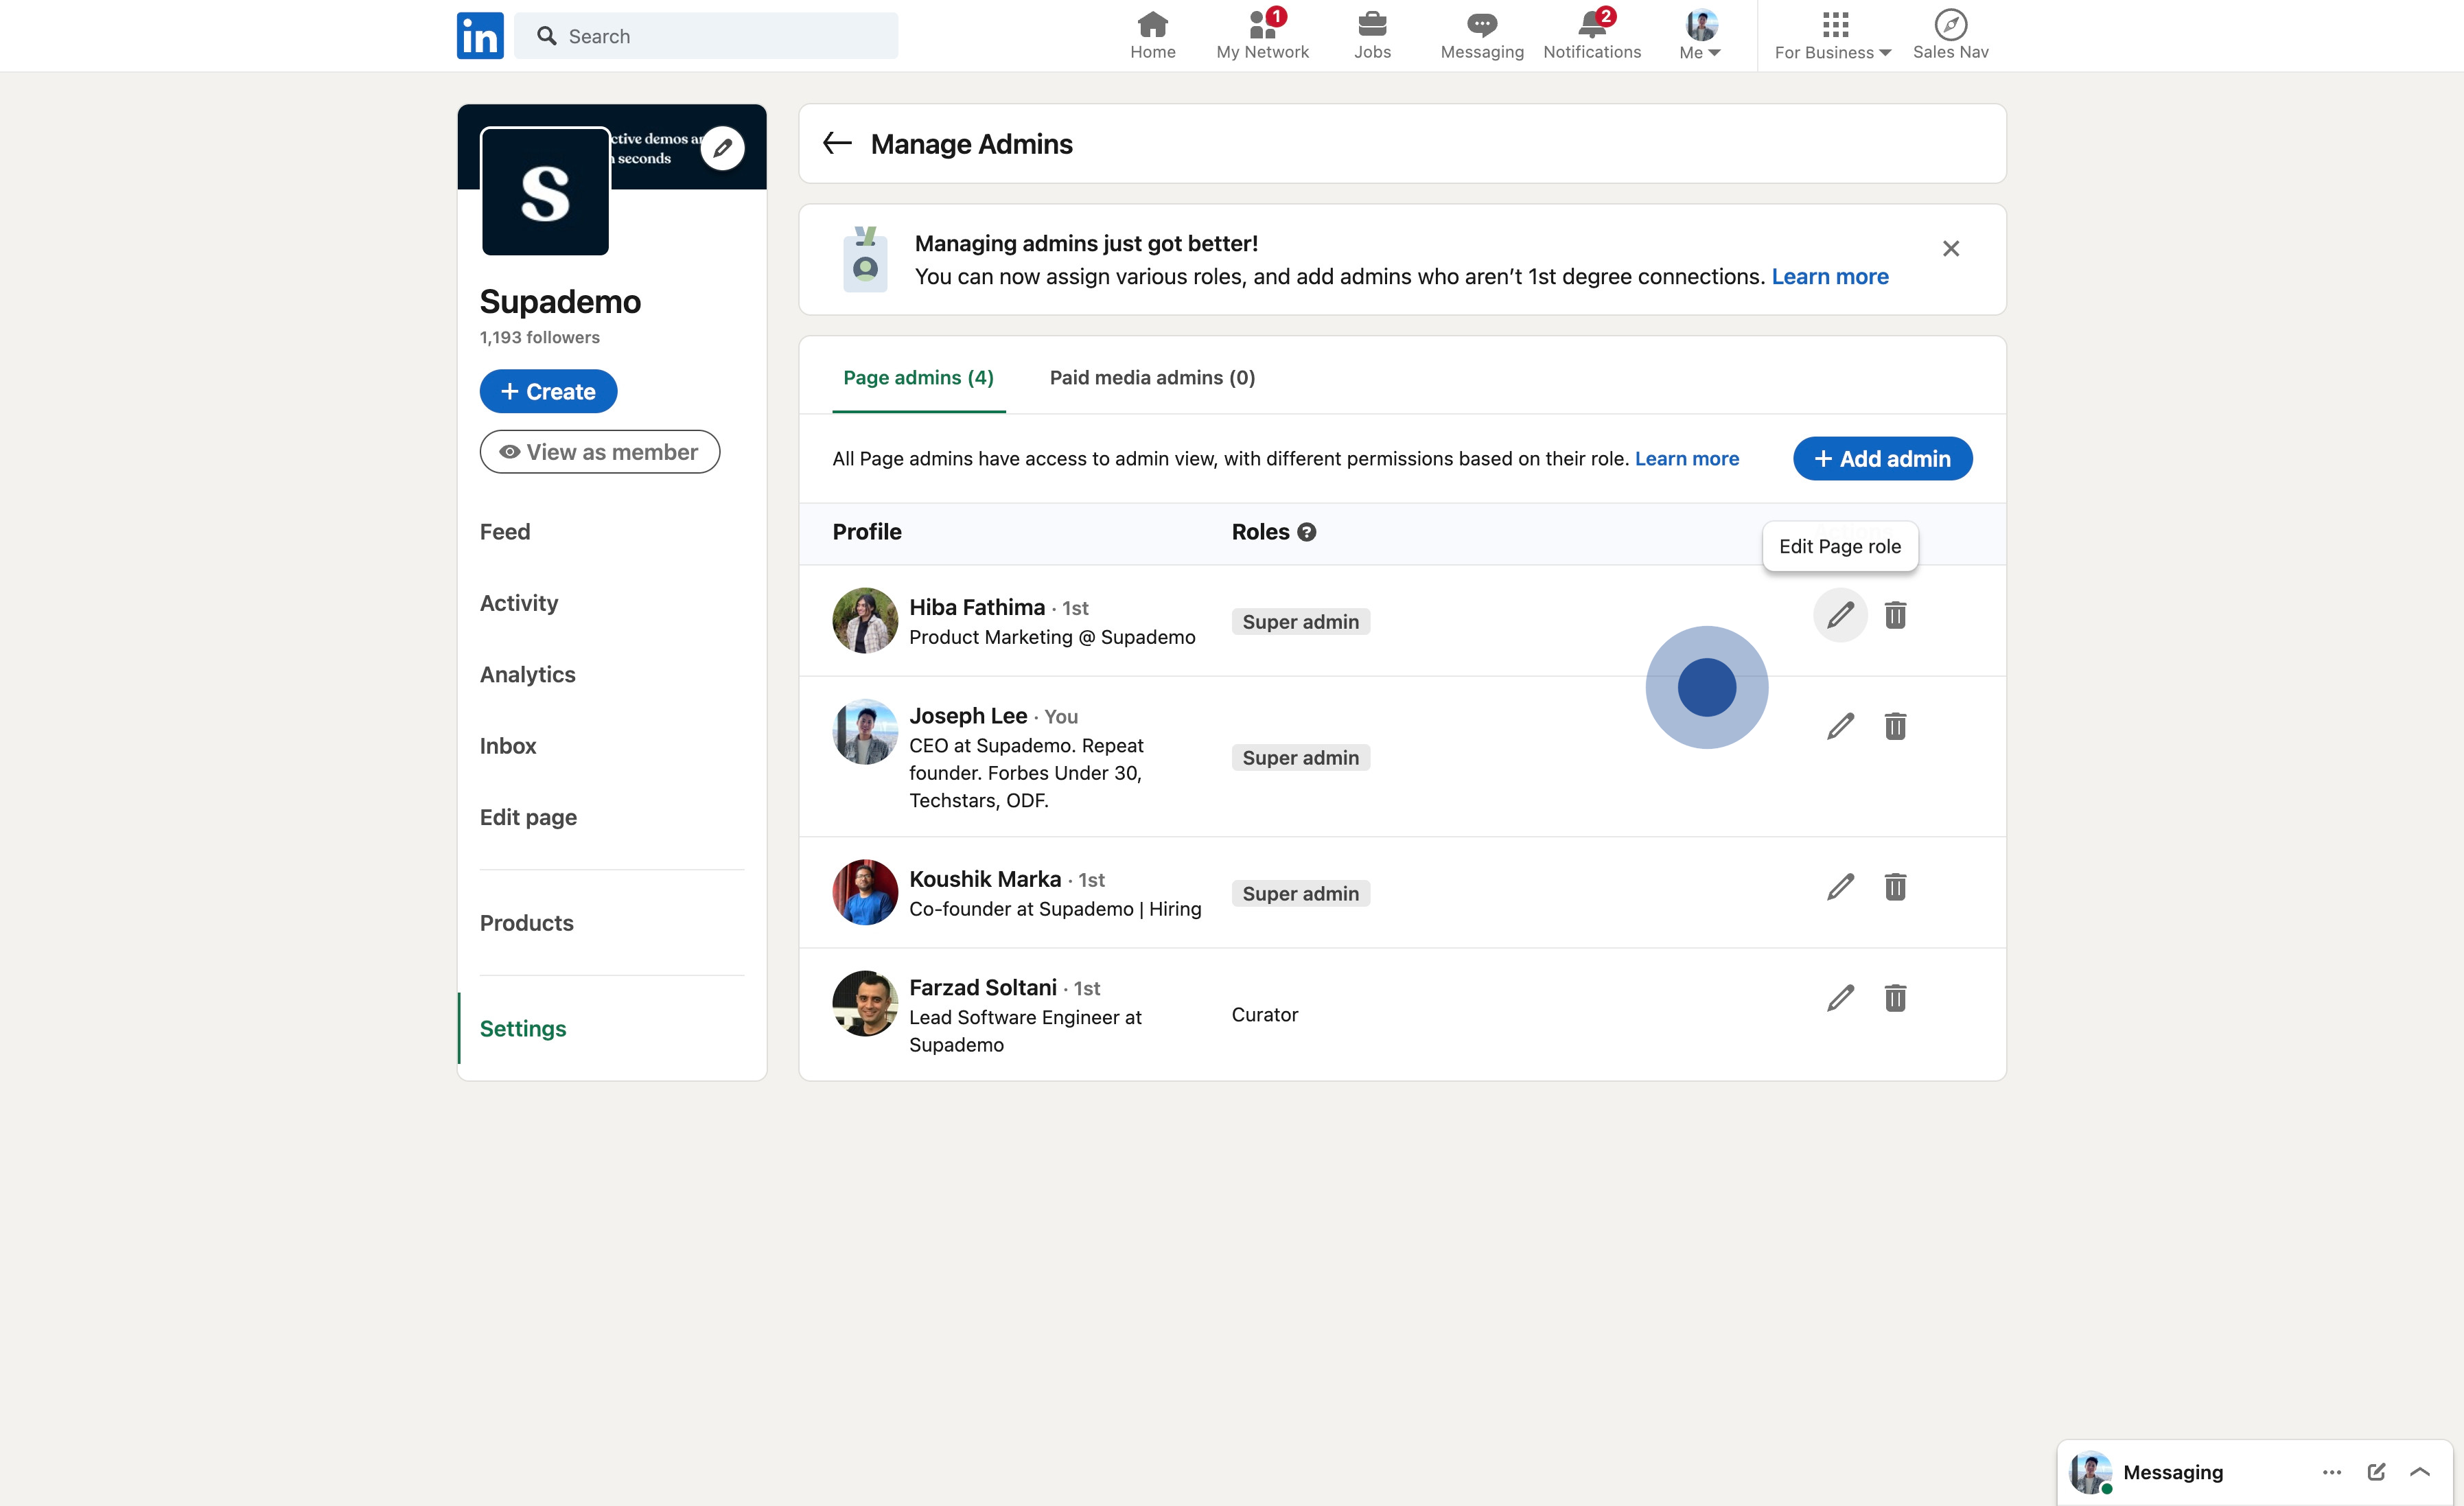This screenshot has height=1506, width=2464.
Task: Open Koushik Marka's name link
Action: 985,879
